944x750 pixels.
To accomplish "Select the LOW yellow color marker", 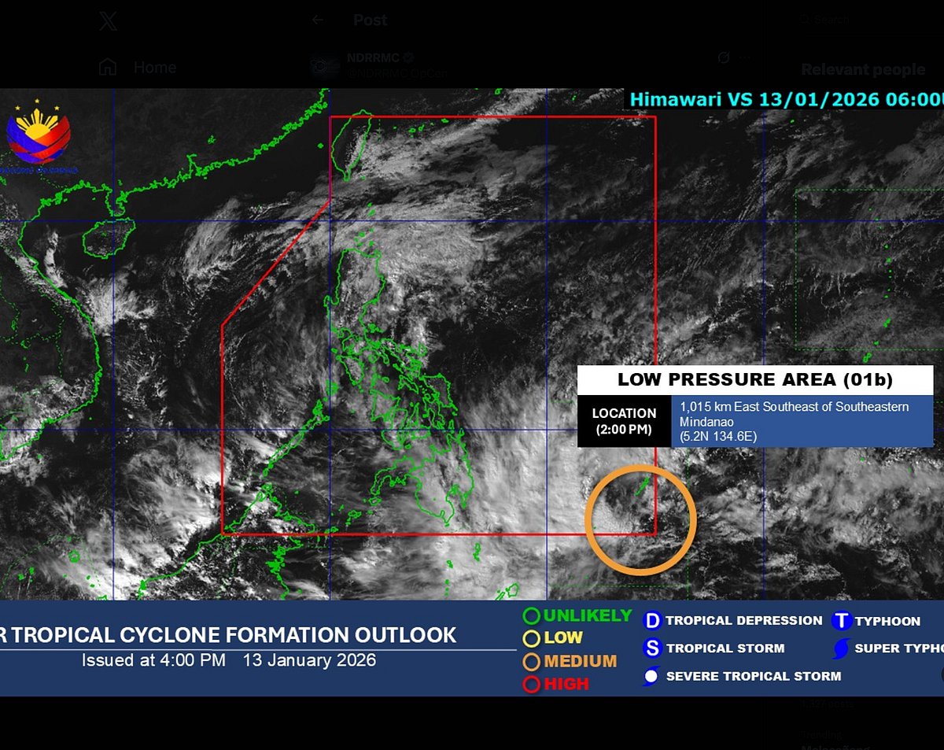I will click(x=533, y=638).
